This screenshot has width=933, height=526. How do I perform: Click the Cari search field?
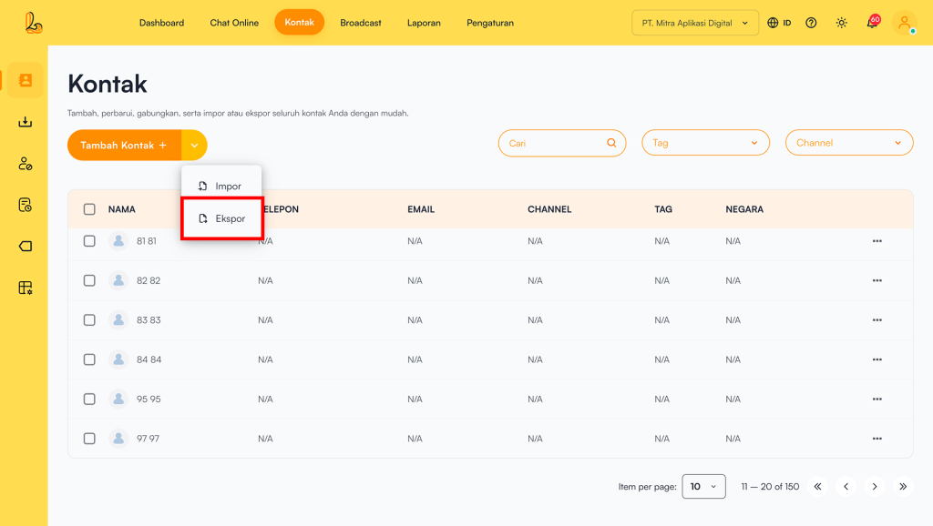(x=555, y=143)
